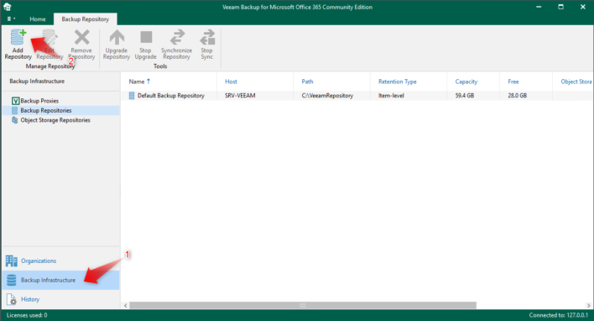Click the Default Backup Repository row icon
Screen dimensions: 594x321
point(132,96)
